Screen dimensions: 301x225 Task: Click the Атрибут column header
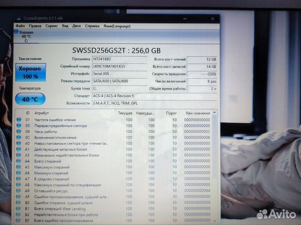41,113
